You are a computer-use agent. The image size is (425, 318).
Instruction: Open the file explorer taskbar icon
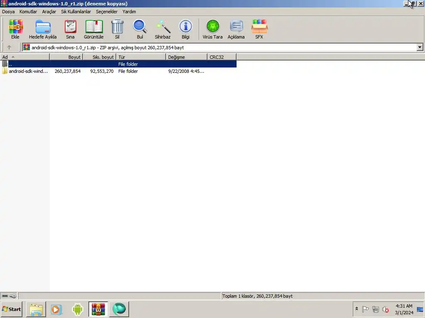[36, 309]
